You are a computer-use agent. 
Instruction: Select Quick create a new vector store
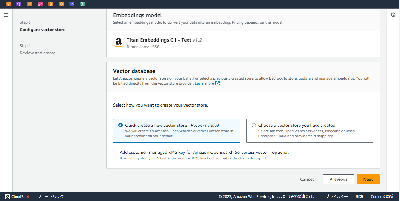click(x=120, y=125)
